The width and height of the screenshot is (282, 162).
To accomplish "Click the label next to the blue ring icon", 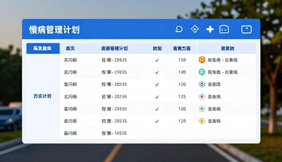I will pyautogui.click(x=214, y=84).
